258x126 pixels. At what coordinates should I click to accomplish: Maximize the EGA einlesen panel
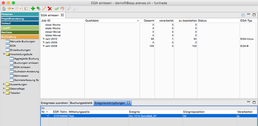click(254, 15)
